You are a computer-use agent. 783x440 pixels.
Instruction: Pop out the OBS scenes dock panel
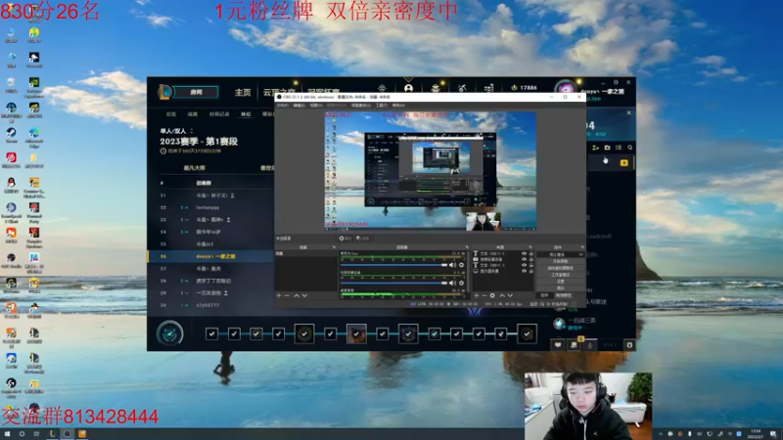coord(334,247)
